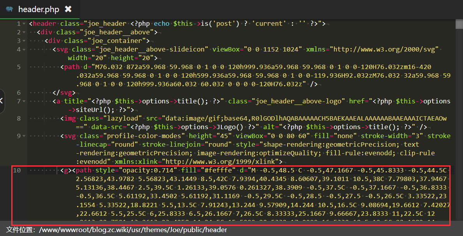Image resolution: width=463 pixels, height=236 pixels.
Task: Collapse the profile-color-modes svg at line 9
Action: point(24,136)
